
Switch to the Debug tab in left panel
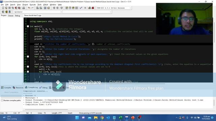click(18, 16)
